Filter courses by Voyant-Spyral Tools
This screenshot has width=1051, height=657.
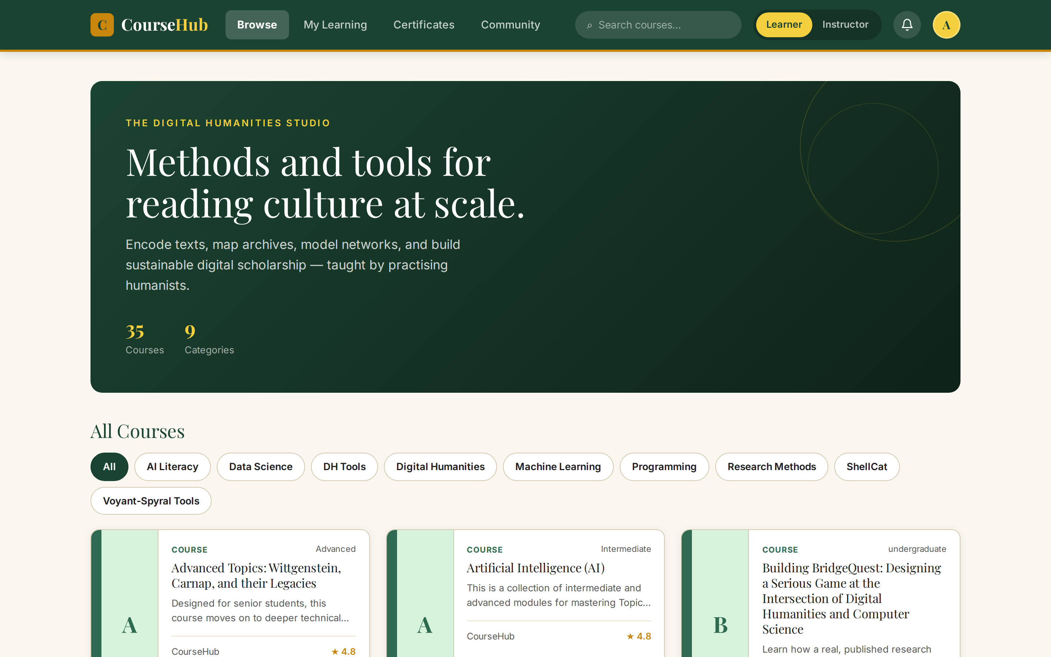pyautogui.click(x=151, y=501)
